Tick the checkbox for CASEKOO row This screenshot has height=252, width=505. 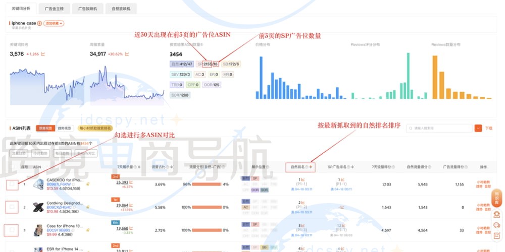pos(12,184)
